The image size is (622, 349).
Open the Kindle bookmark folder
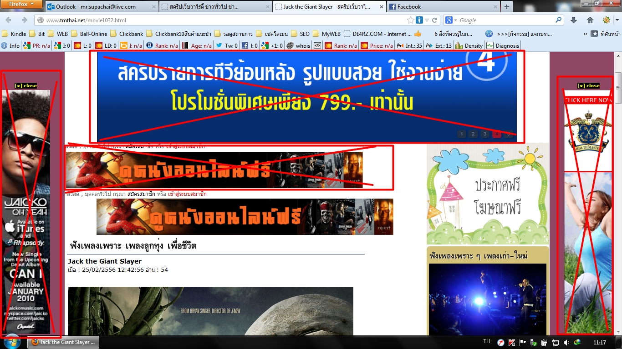(x=14, y=34)
